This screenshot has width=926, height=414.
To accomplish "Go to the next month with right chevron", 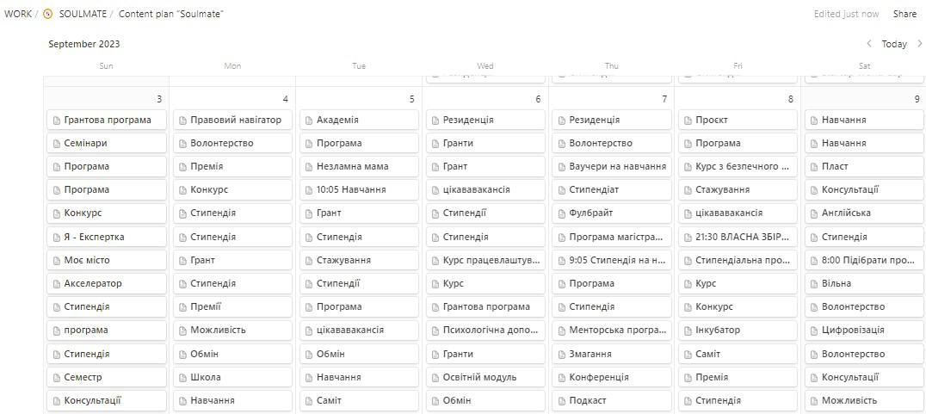I will tap(919, 44).
